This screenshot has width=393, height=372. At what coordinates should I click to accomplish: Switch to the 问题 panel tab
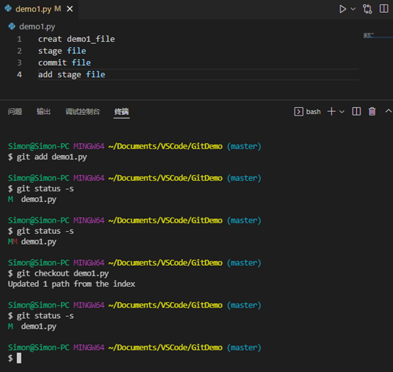[x=15, y=111]
